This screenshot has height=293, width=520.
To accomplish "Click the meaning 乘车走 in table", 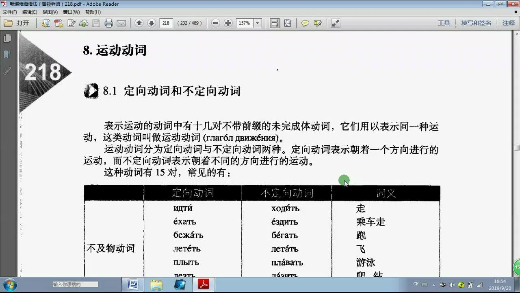I will 370,222.
